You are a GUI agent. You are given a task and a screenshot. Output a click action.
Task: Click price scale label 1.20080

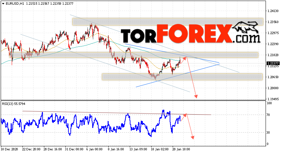[273, 88]
